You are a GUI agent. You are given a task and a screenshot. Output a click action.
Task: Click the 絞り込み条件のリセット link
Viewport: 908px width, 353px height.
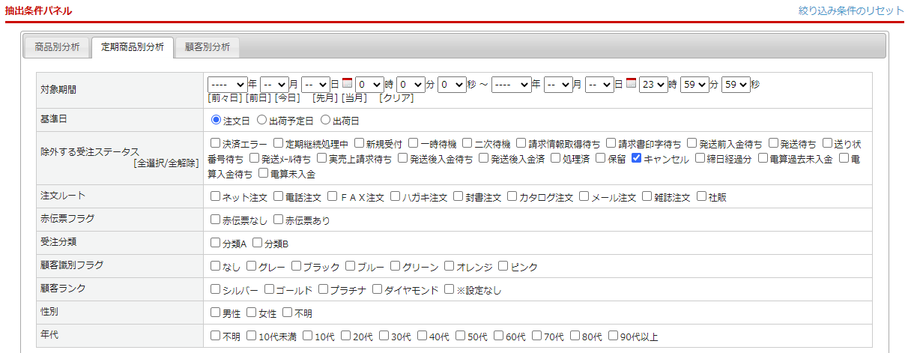[x=851, y=10]
